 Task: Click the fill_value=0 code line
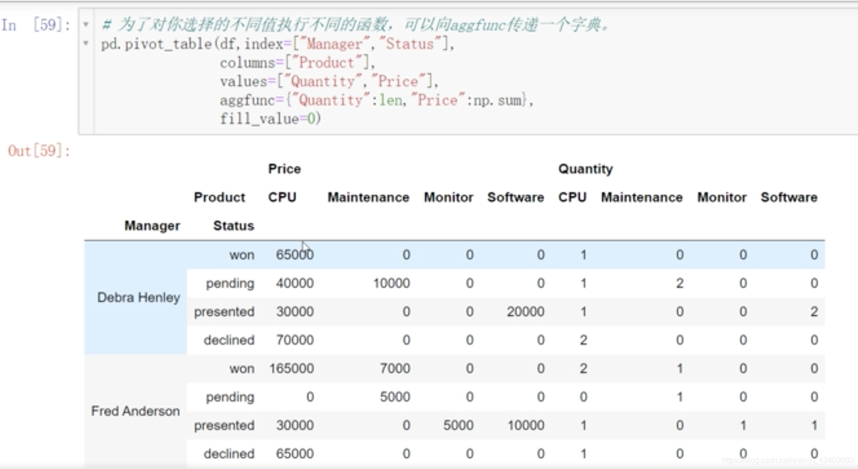pos(270,119)
